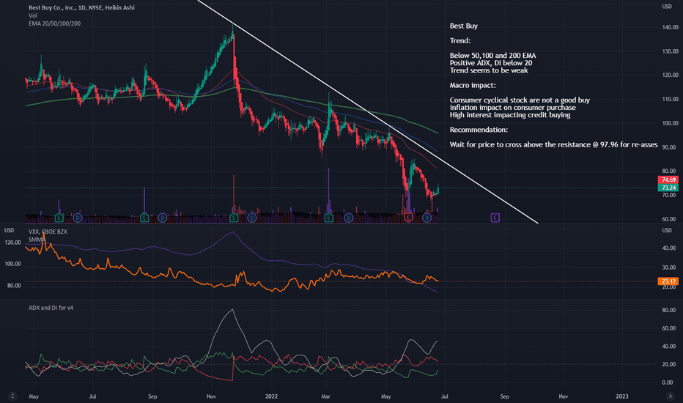Click the 0.00 ADX axis value
Viewport: 683px width, 403px height.
(x=668, y=382)
